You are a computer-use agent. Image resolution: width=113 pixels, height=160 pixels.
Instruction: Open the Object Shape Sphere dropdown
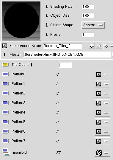tap(93, 25)
